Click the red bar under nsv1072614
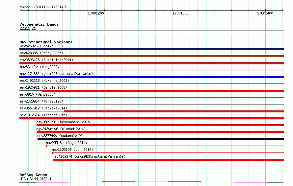The height and width of the screenshot is (186, 293). (151, 118)
